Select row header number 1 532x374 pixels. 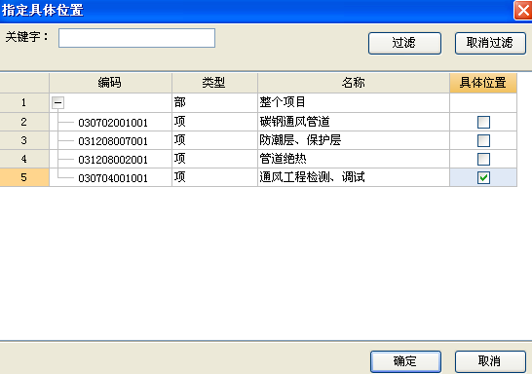coord(24,102)
